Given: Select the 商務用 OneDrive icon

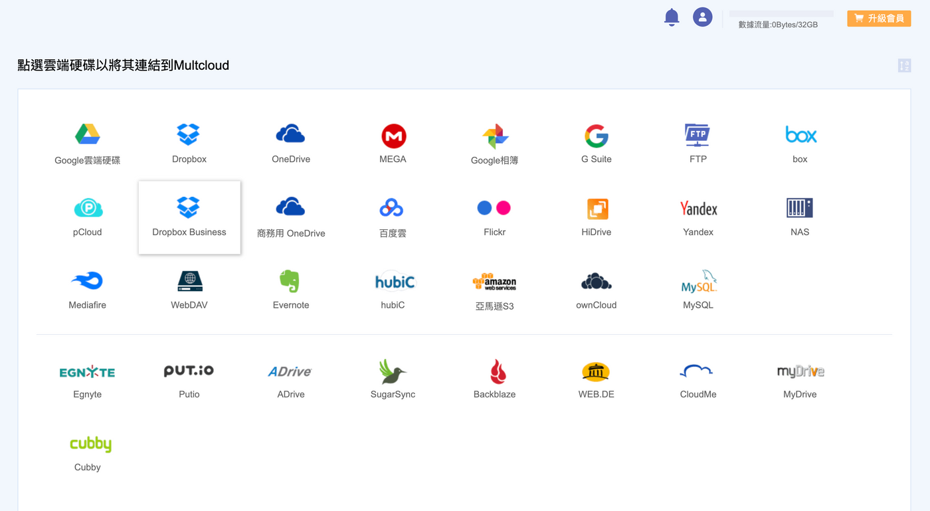Looking at the screenshot, I should [x=290, y=207].
